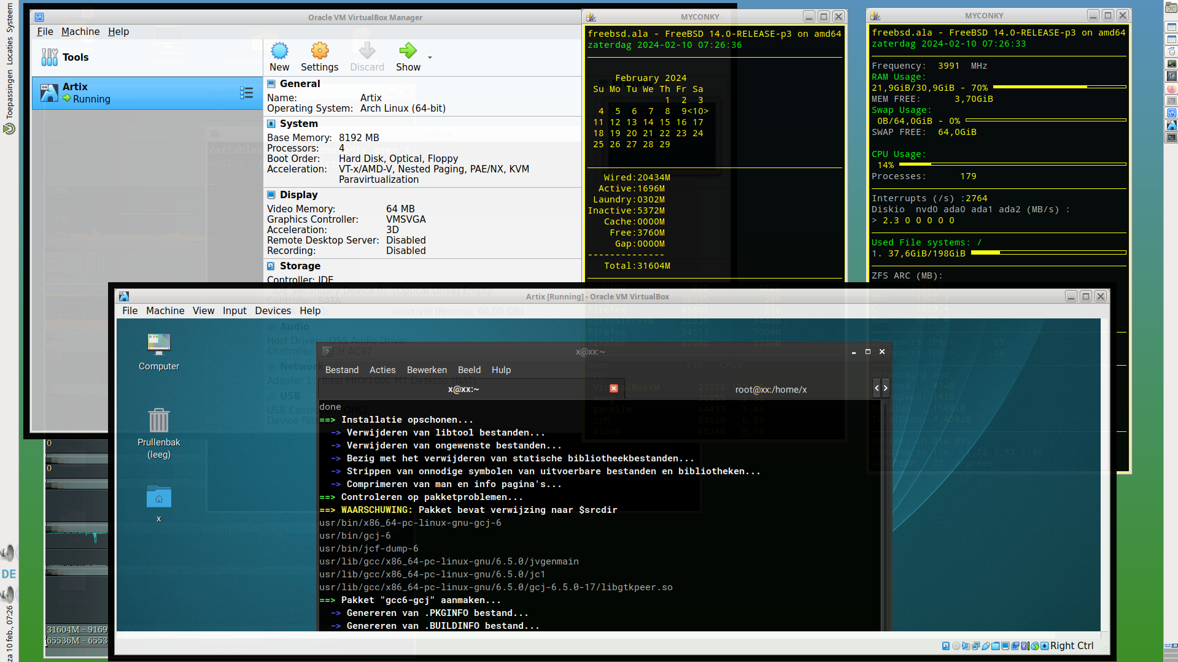Click the file system usage bar in MYCONKY
This screenshot has width=1178, height=662.
(1048, 252)
